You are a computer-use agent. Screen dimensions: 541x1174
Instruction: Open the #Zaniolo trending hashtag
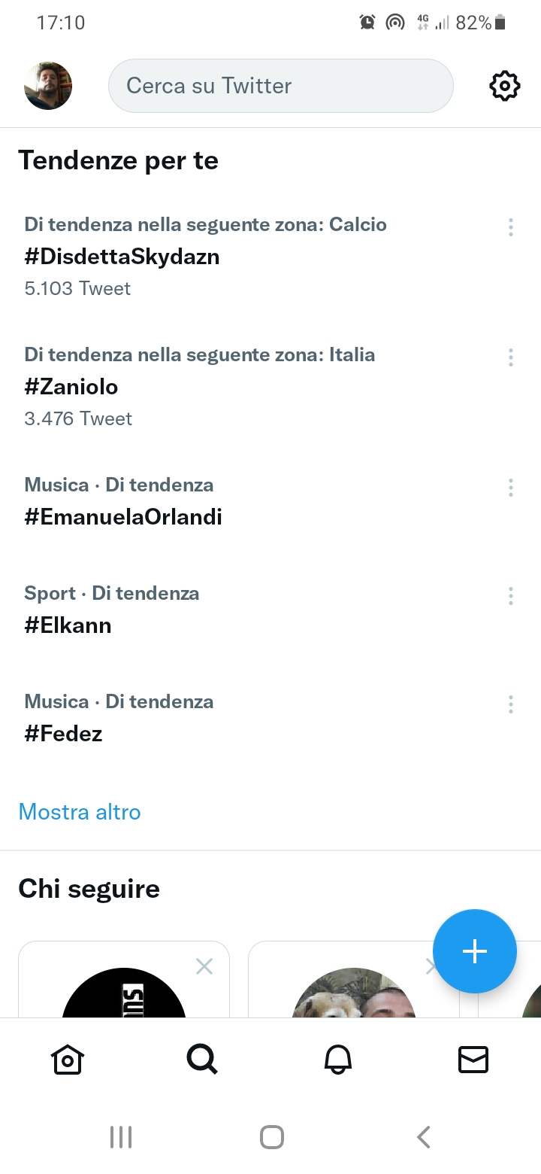tap(71, 387)
